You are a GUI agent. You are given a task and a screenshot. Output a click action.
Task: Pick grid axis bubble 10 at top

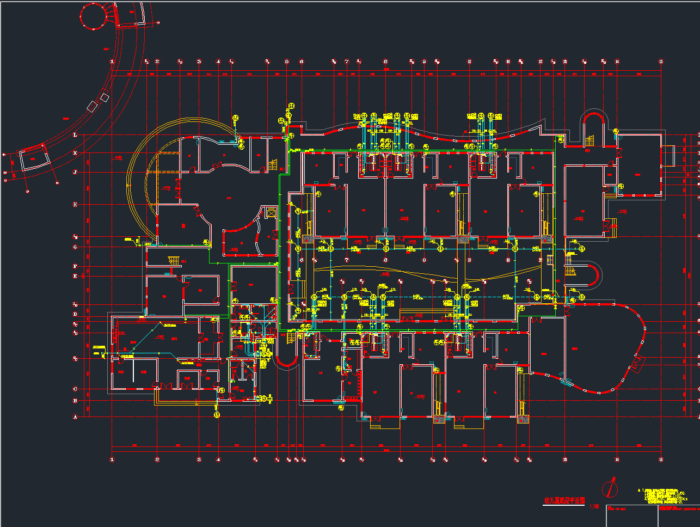tap(469, 62)
